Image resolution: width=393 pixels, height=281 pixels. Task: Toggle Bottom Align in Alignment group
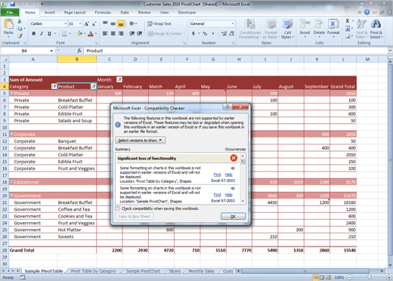(121, 24)
